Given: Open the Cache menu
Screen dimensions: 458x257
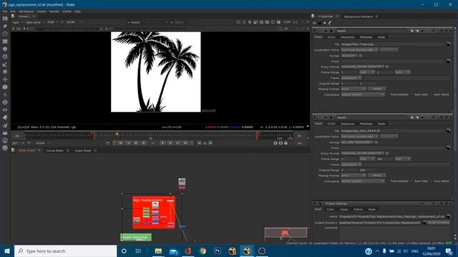Looking at the screenshot, I should point(67,11).
